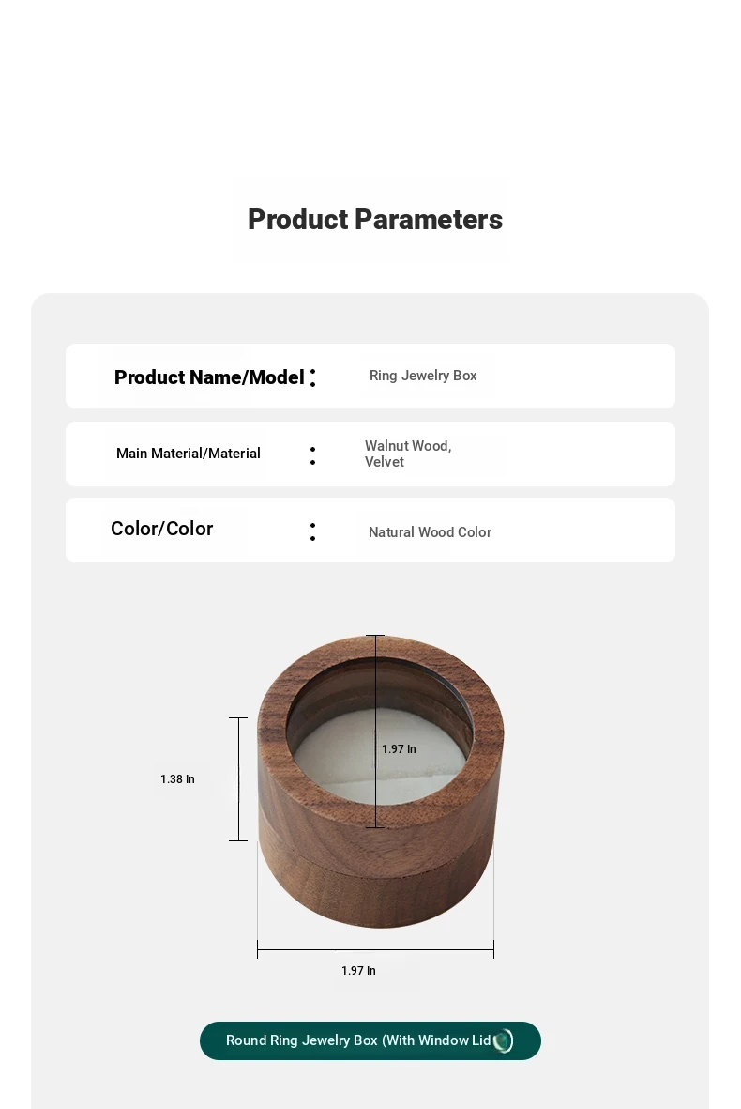Click the Ring Jewelry Box value text

[x=423, y=376]
